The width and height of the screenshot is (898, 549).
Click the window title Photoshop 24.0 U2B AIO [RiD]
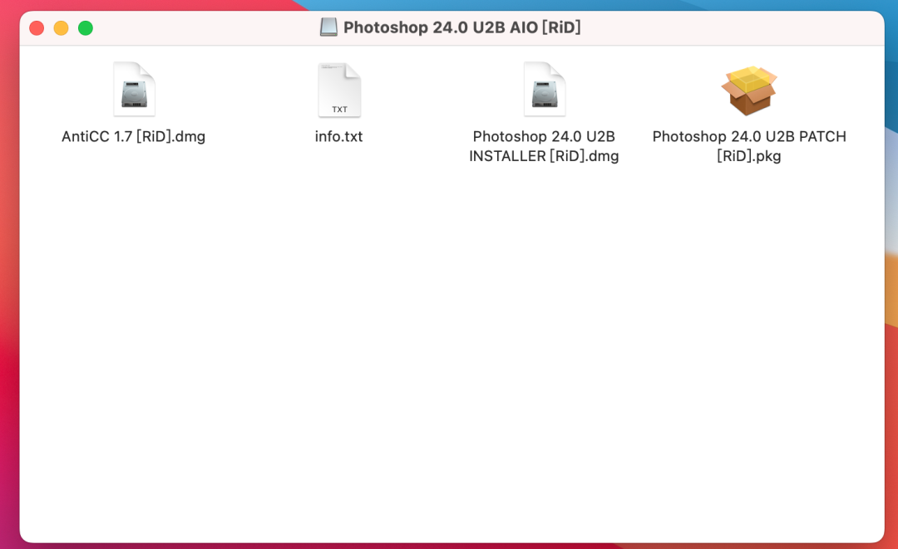[461, 27]
